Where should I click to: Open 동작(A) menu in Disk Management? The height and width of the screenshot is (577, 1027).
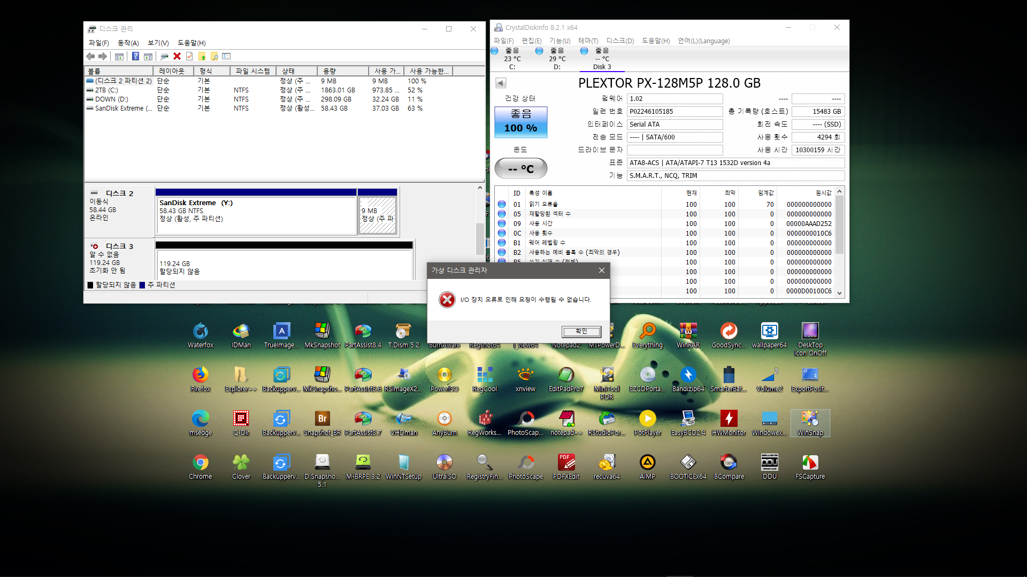(x=128, y=43)
